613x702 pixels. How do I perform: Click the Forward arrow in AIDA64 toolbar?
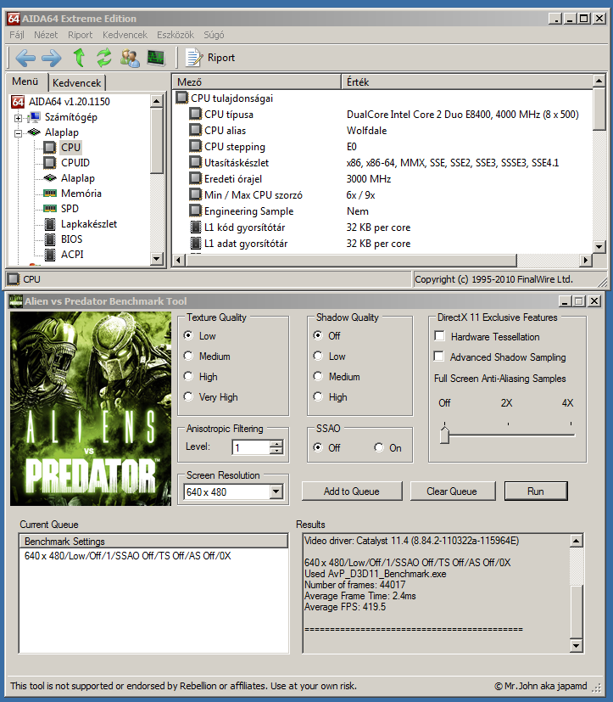52,58
